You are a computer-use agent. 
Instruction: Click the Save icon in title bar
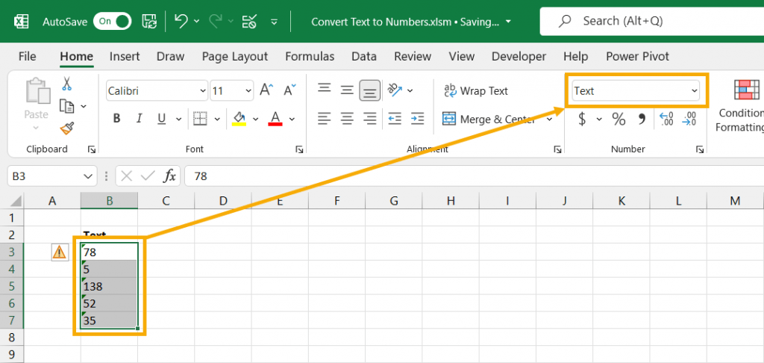(x=149, y=22)
